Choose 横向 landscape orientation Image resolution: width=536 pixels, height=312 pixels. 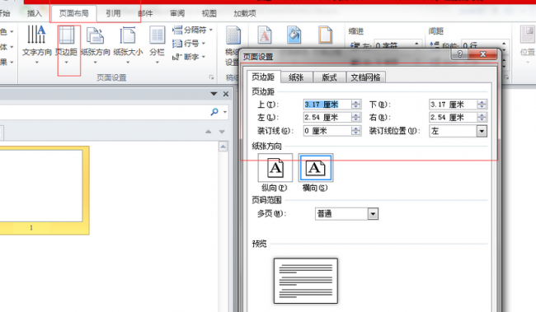pos(316,168)
